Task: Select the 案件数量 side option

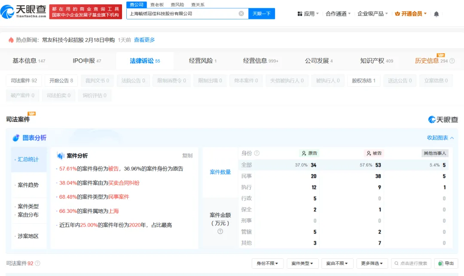Action: click(x=220, y=172)
